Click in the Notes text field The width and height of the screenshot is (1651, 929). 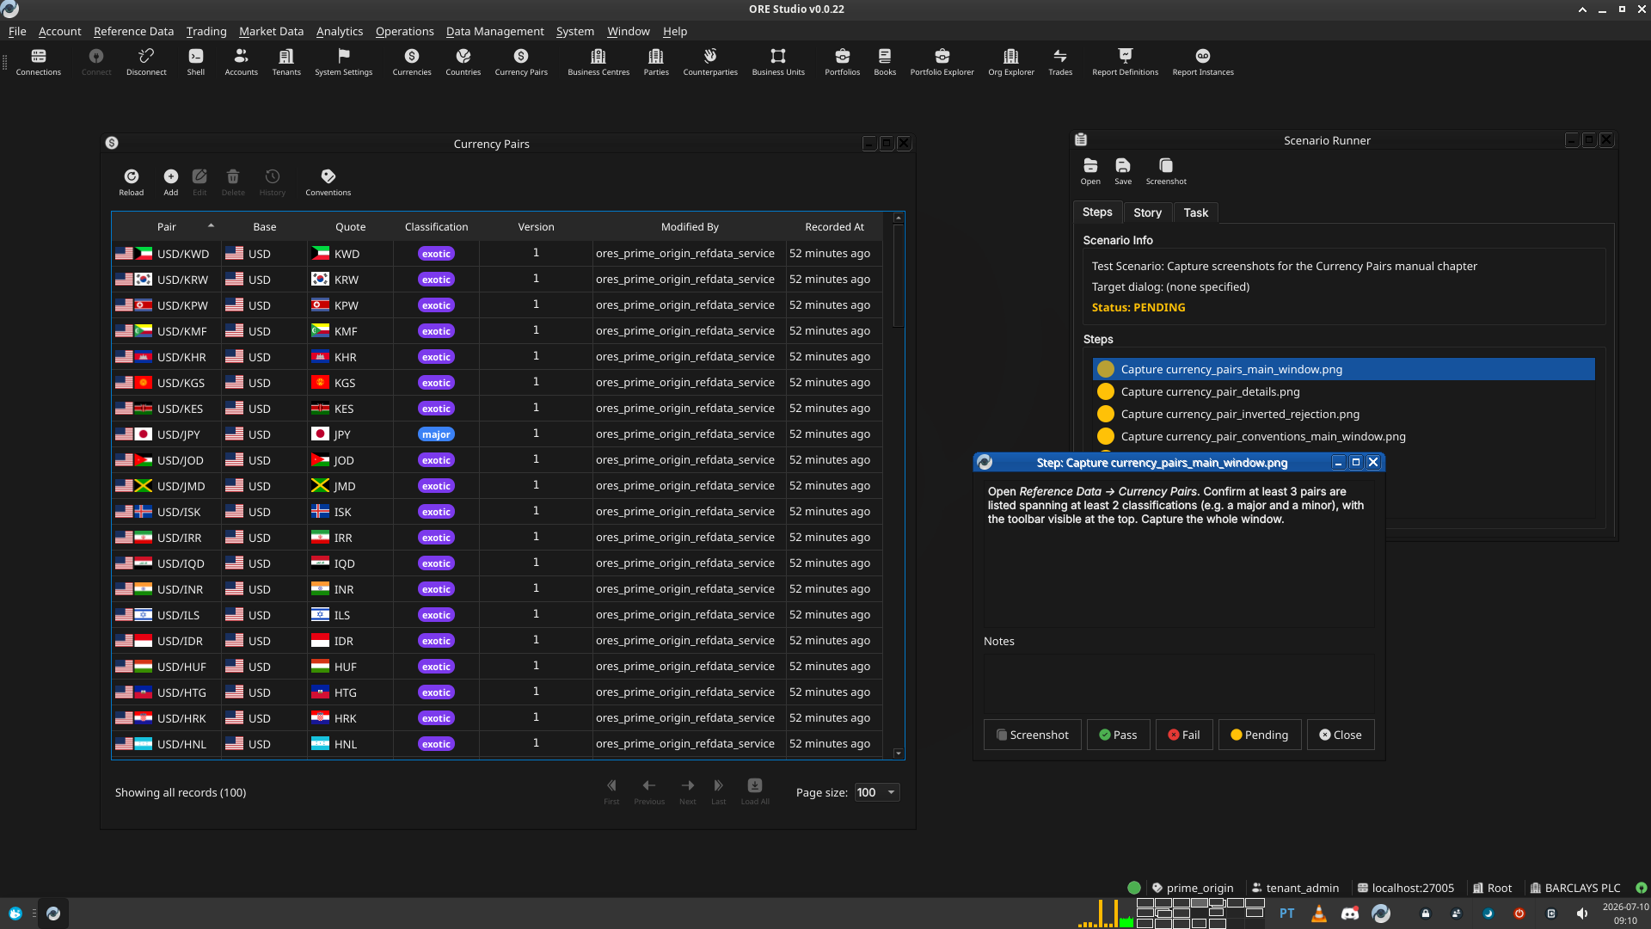[x=1178, y=682]
